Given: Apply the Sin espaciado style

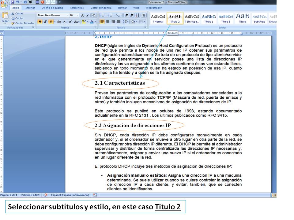Looking at the screenshot, I should [x=192, y=18].
